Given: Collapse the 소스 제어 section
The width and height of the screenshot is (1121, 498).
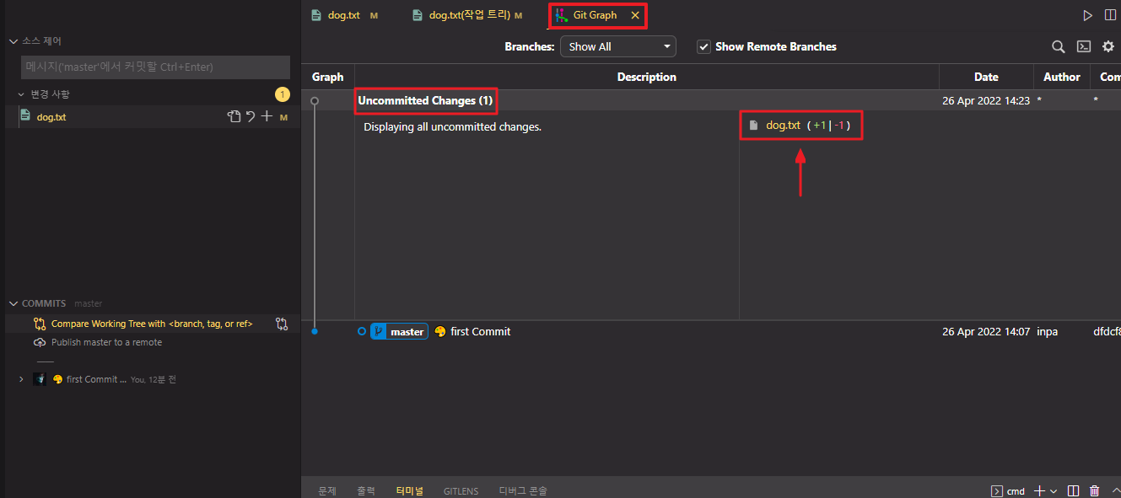Looking at the screenshot, I should tap(13, 40).
